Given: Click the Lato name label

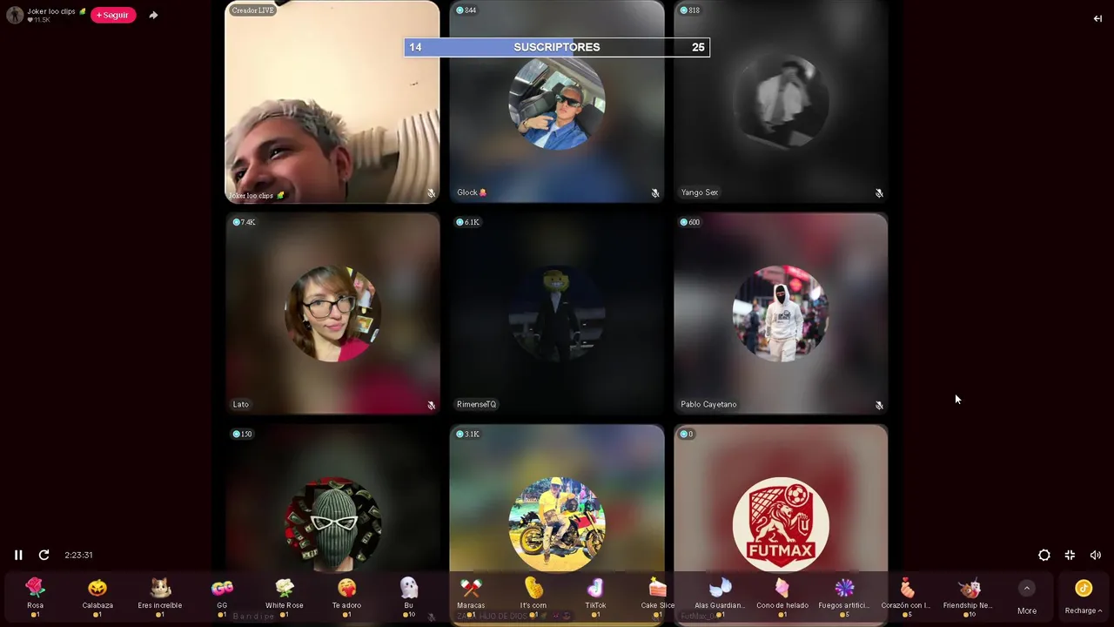Looking at the screenshot, I should pos(241,404).
